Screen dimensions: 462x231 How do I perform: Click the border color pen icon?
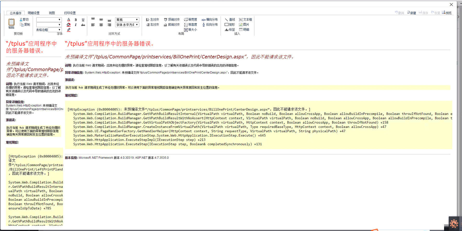pos(69,30)
